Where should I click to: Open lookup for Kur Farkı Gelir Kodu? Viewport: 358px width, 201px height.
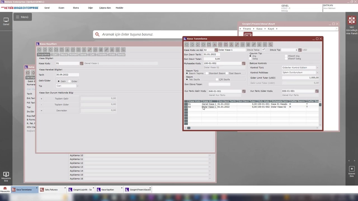click(x=244, y=91)
